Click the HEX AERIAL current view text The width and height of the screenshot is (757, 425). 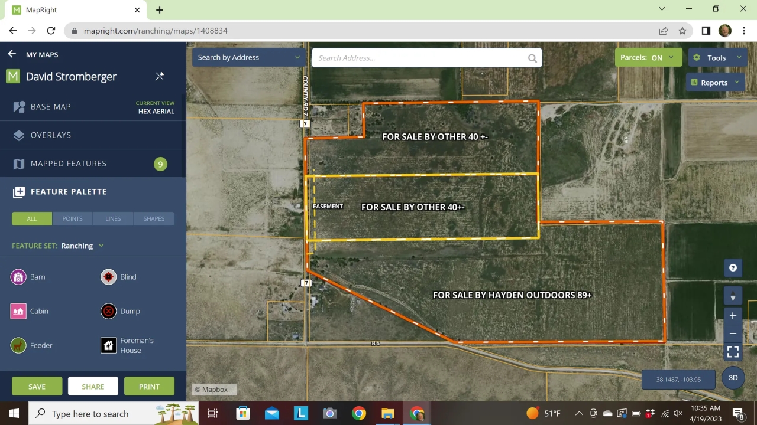point(156,111)
